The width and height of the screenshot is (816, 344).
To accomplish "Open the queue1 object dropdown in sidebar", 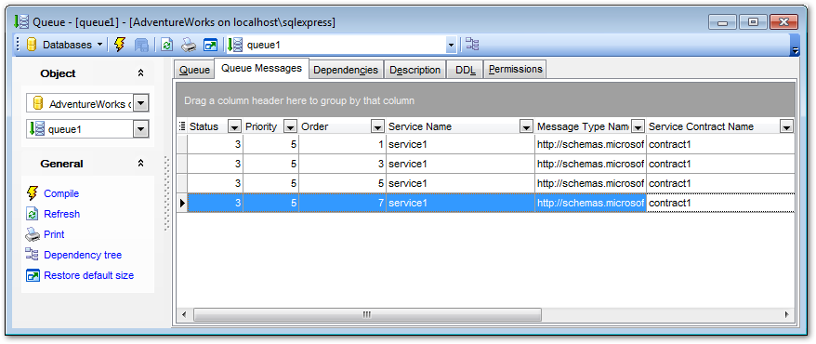I will 141,129.
